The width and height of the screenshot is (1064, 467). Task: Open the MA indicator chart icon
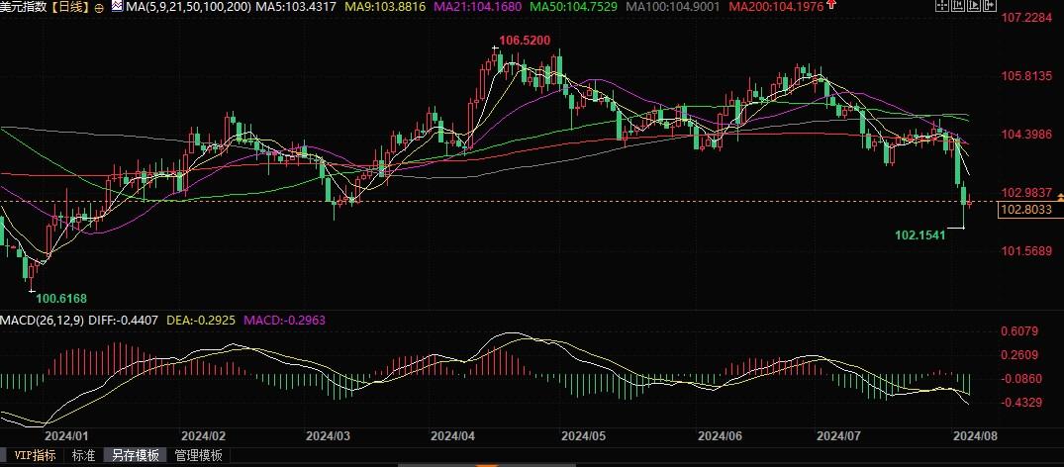pos(118,7)
